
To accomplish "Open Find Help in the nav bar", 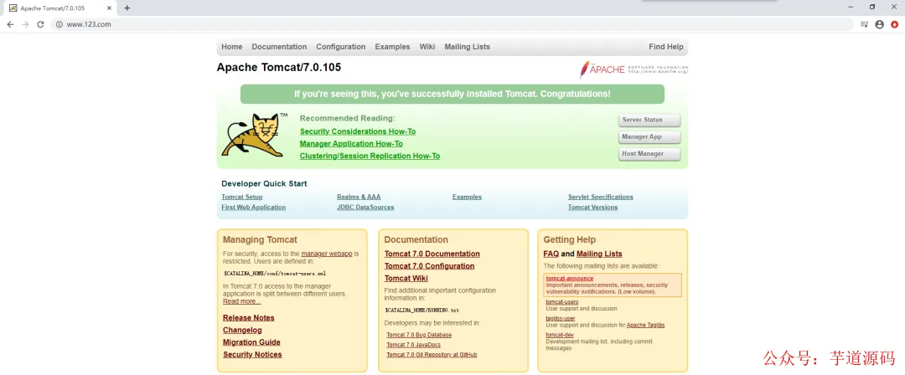I will tap(666, 47).
